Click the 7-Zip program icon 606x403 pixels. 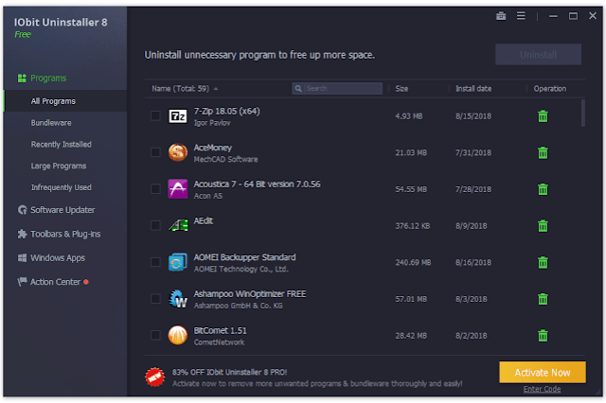178,115
